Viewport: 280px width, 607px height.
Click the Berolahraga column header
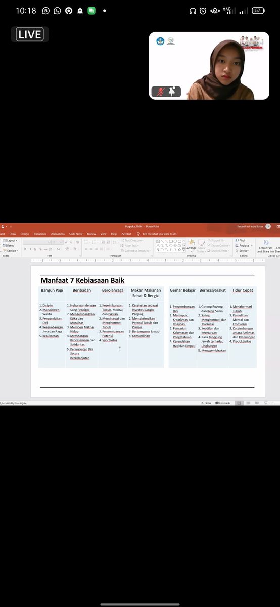click(113, 290)
